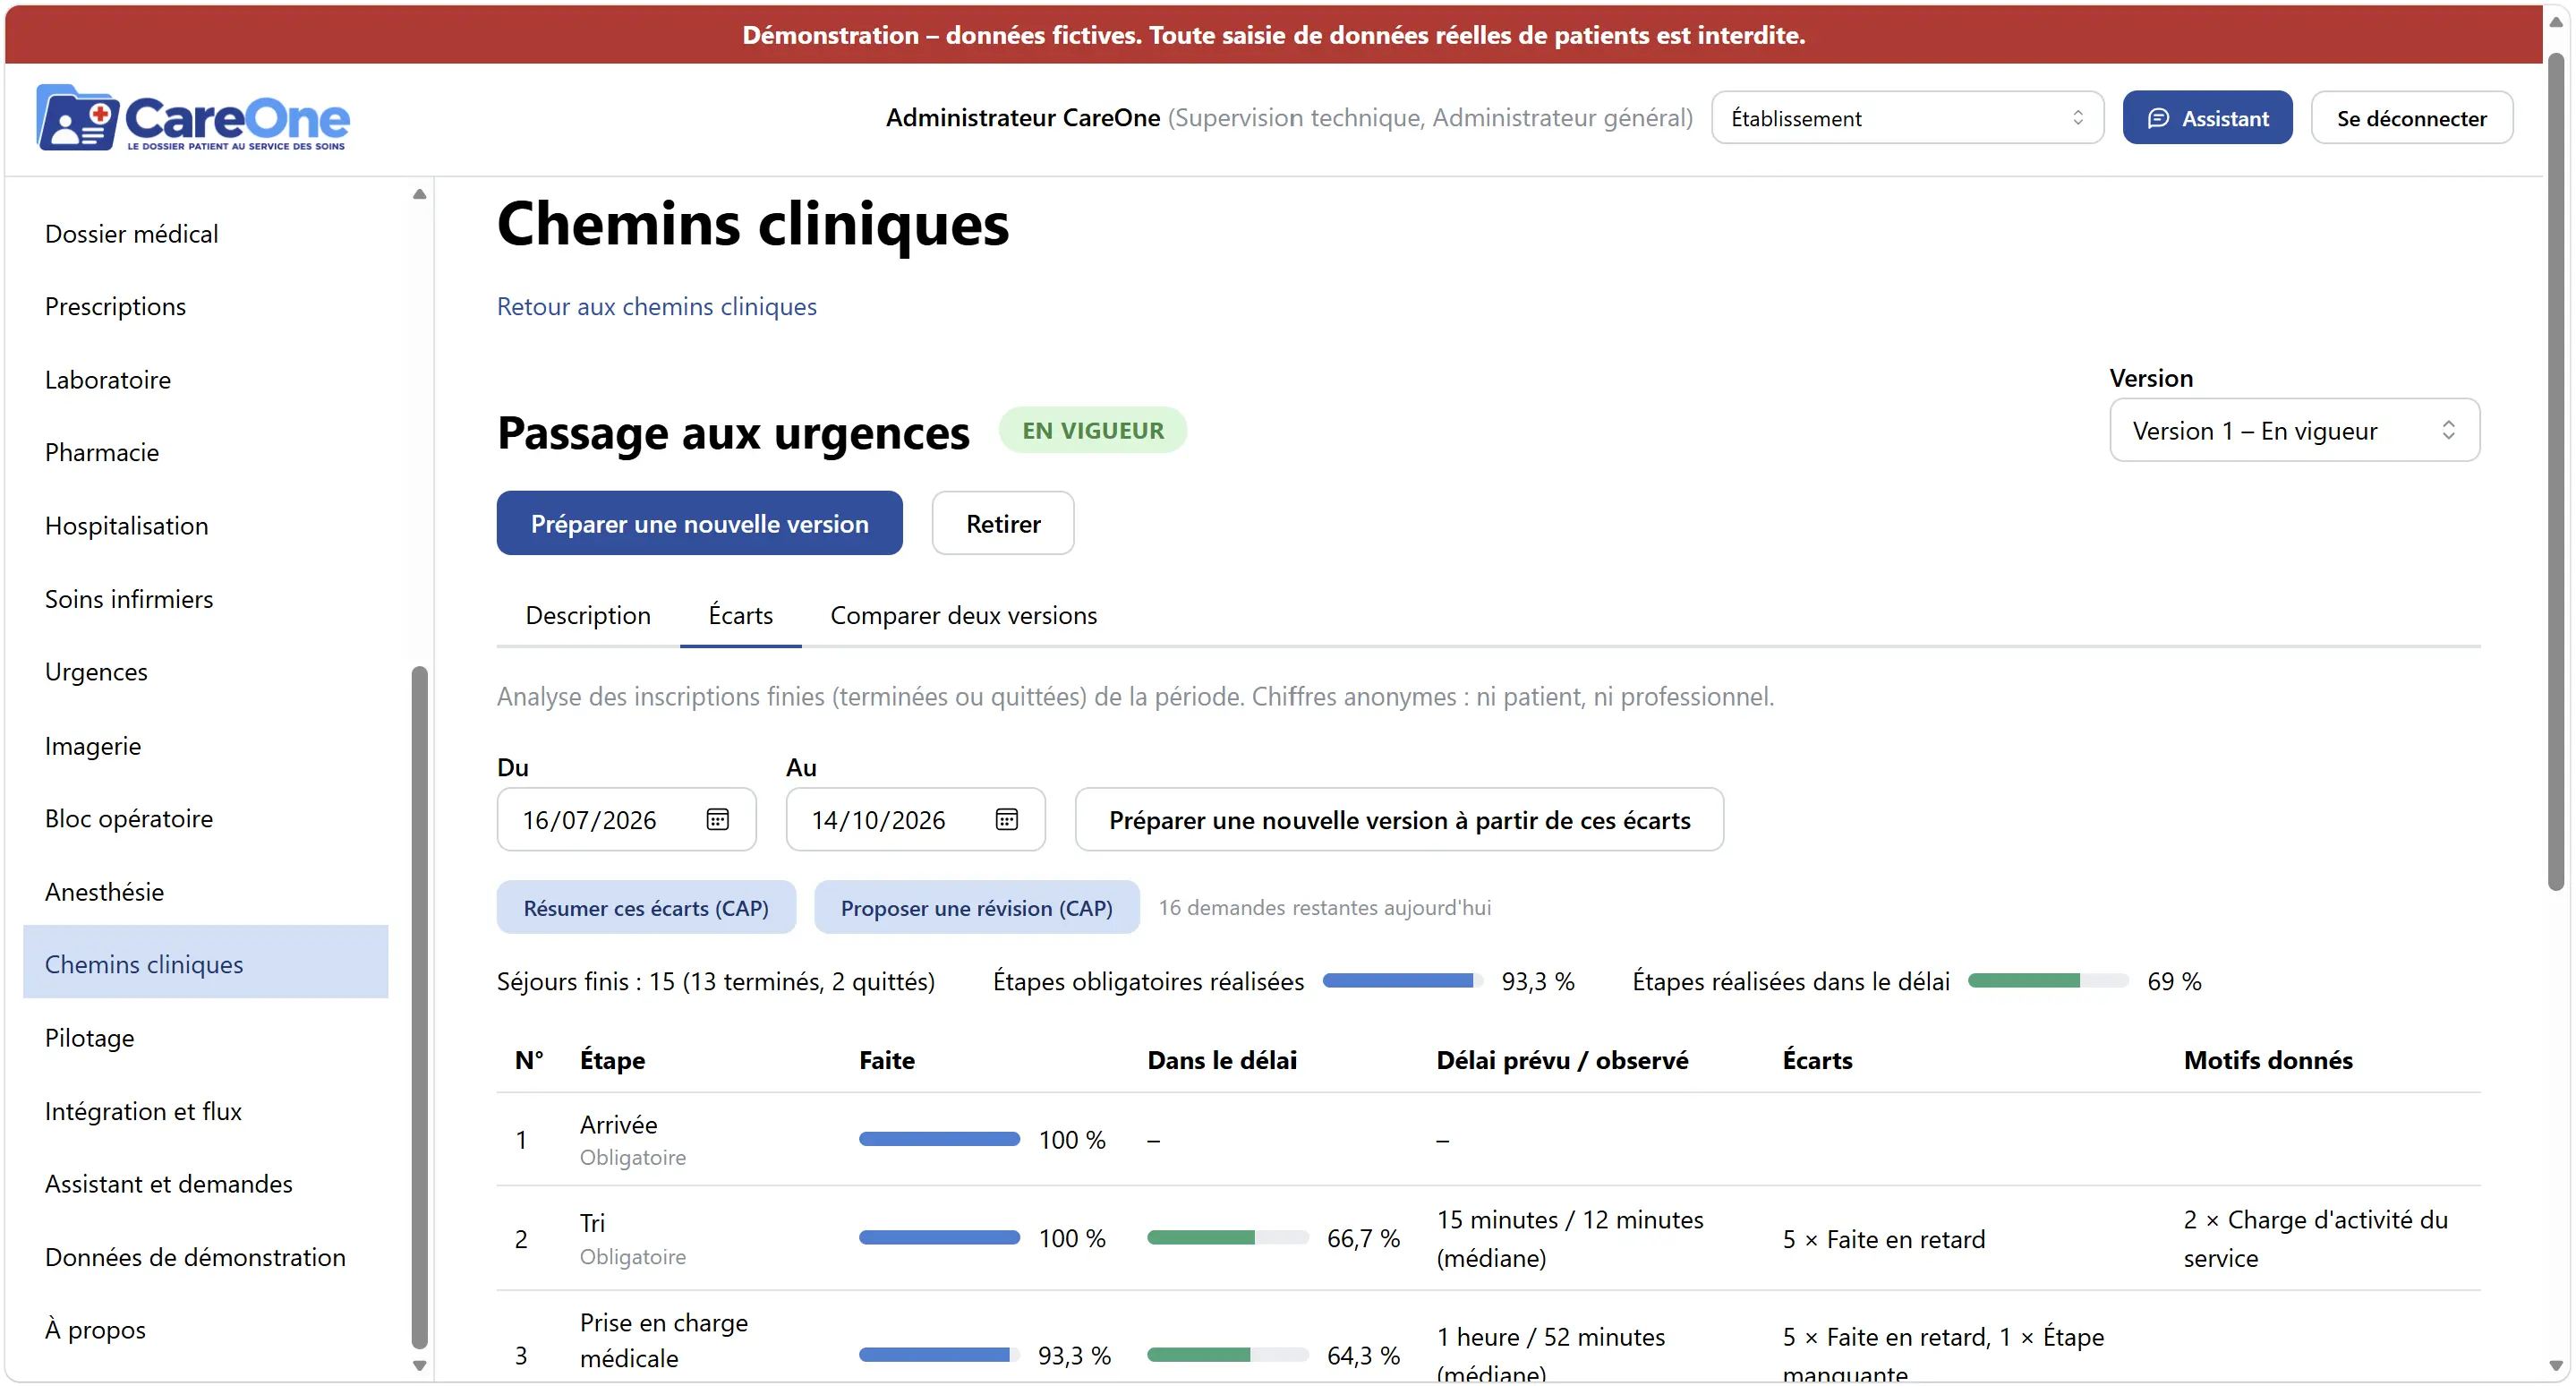
Task: Open Dossier médical in the sidebar
Action: click(x=205, y=234)
